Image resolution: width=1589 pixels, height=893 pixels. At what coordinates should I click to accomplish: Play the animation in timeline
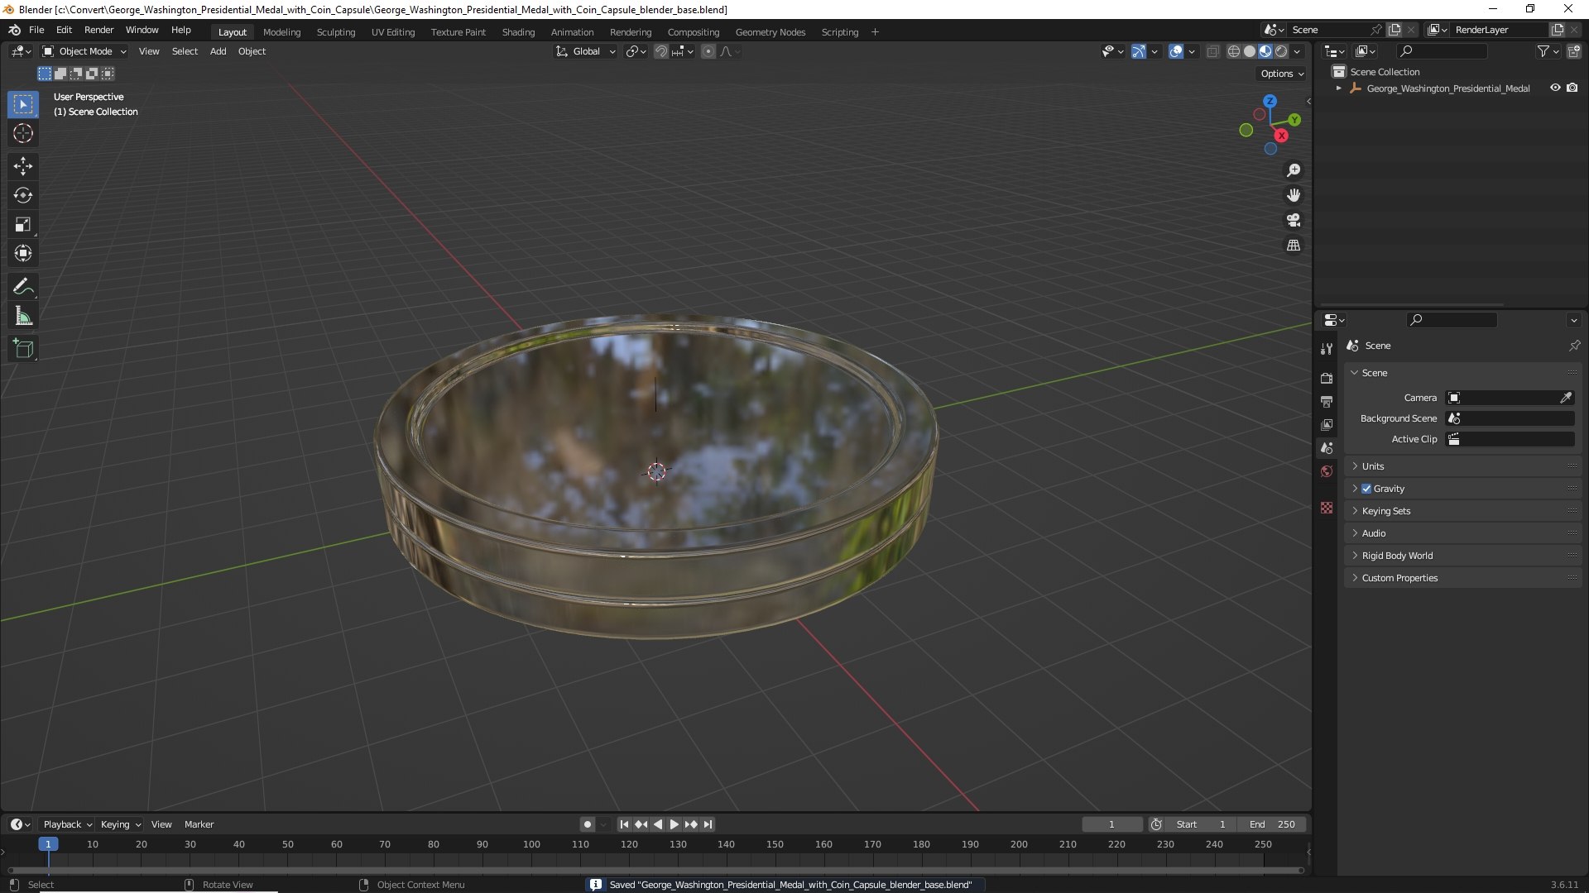(674, 824)
